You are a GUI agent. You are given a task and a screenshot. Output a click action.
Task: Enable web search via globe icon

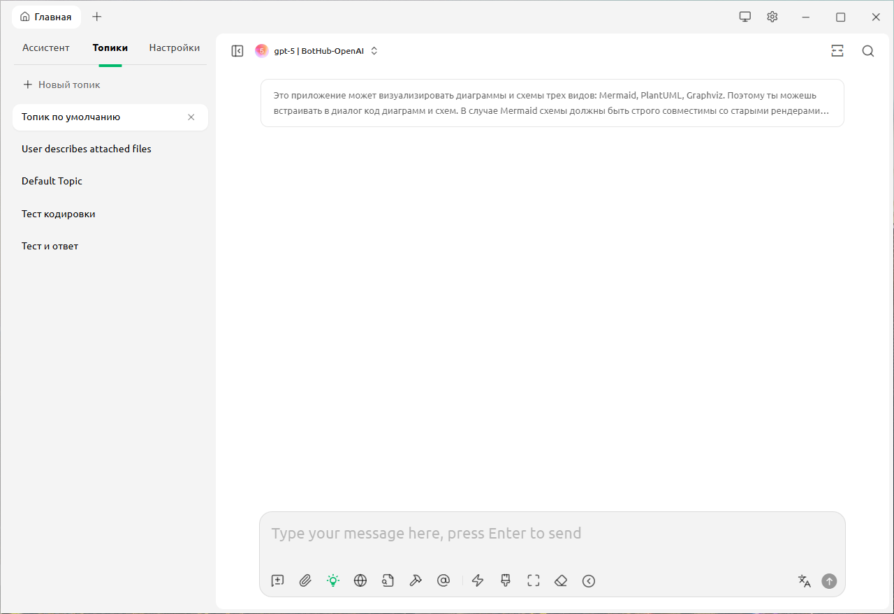point(360,580)
